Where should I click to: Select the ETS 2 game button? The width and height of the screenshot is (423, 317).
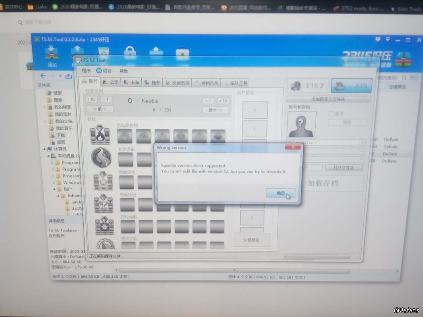pos(308,86)
